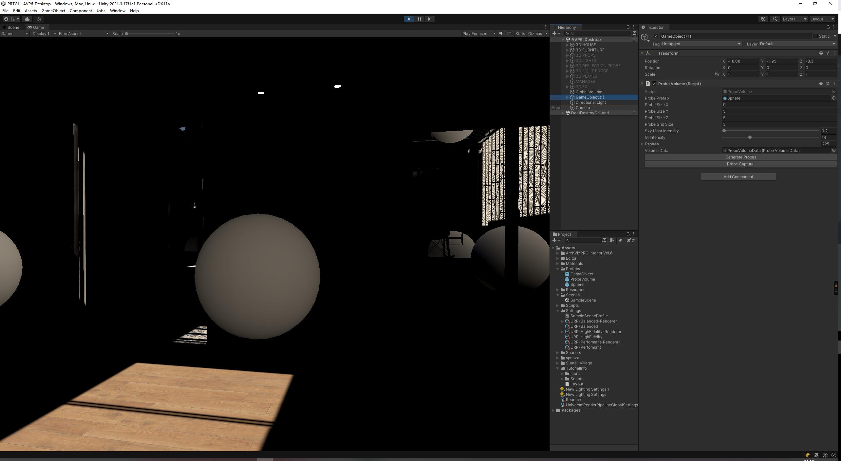This screenshot has height=461, width=841.
Task: Open Transform component help icon
Action: tap(821, 53)
